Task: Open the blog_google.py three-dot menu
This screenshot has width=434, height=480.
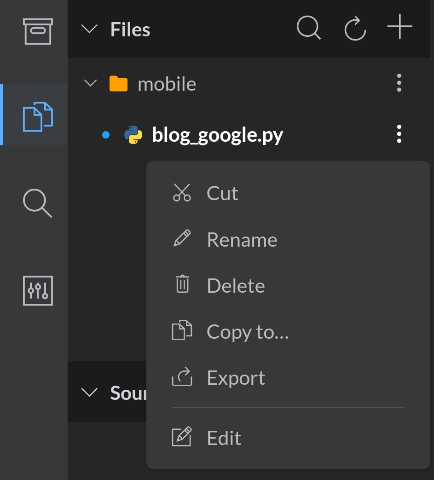Action: pos(399,134)
